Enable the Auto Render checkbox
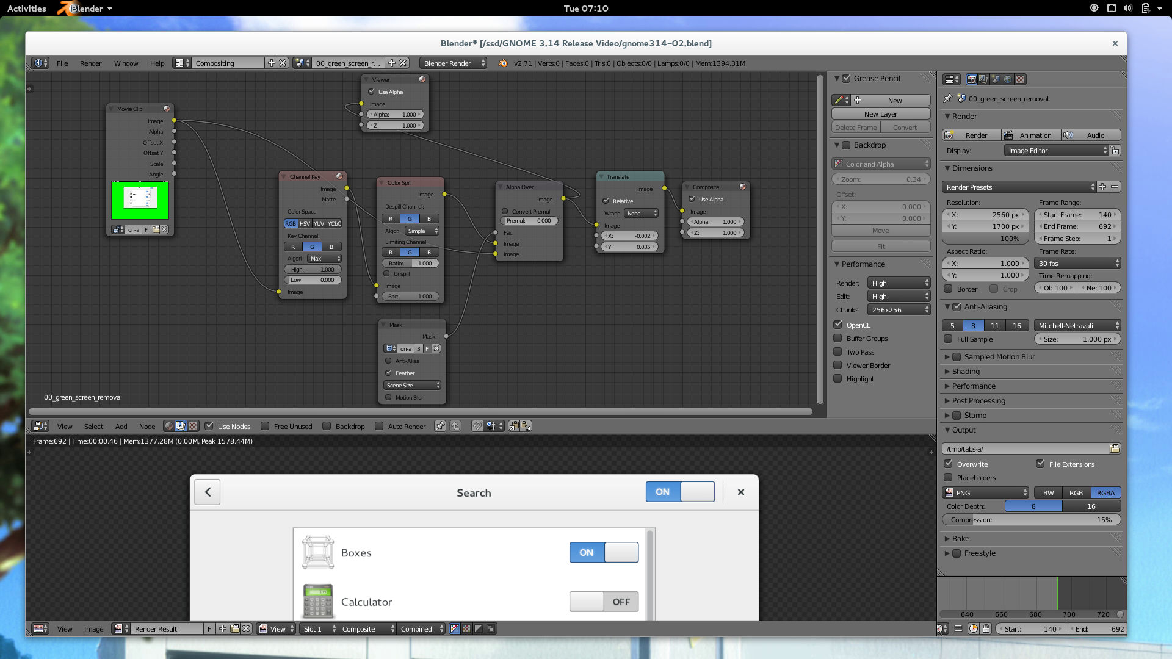Viewport: 1172px width, 659px height. 379,426
